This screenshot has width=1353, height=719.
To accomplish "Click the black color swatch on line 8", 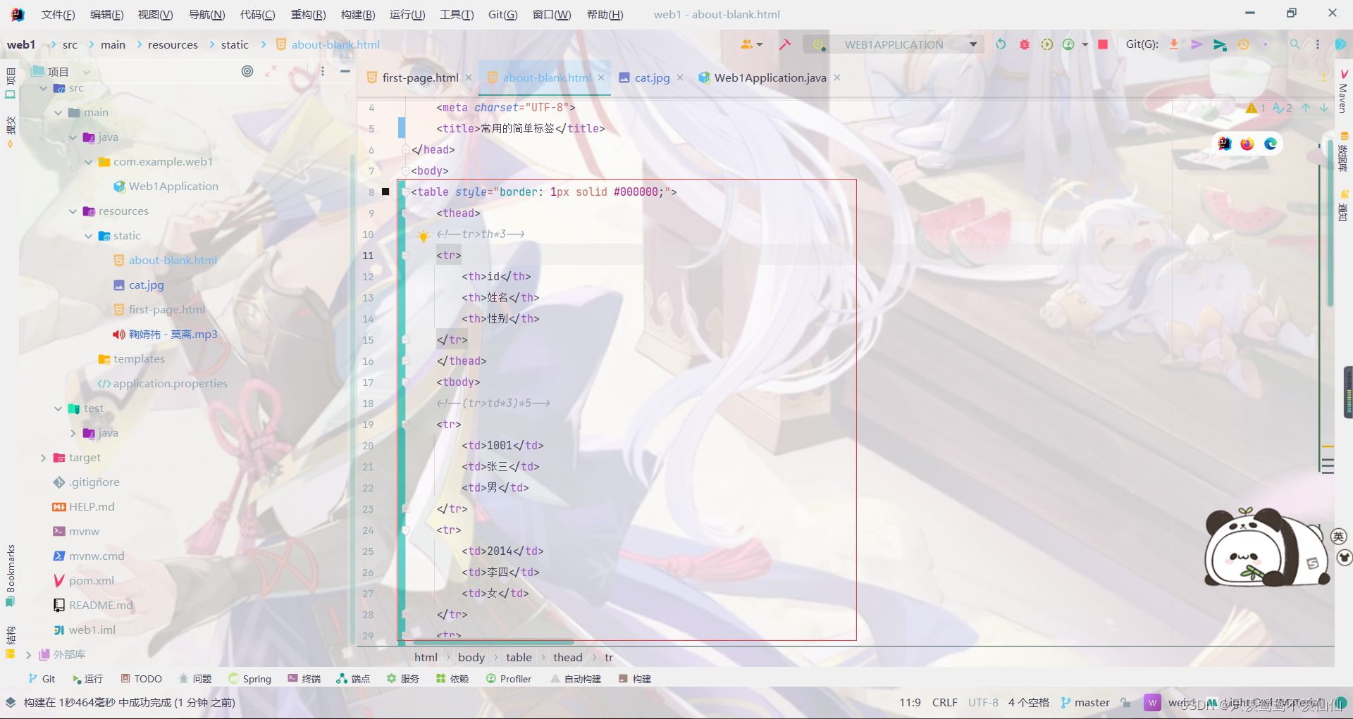I will (385, 192).
